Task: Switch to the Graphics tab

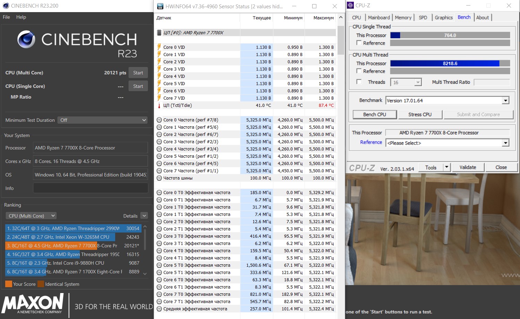Action: click(444, 18)
